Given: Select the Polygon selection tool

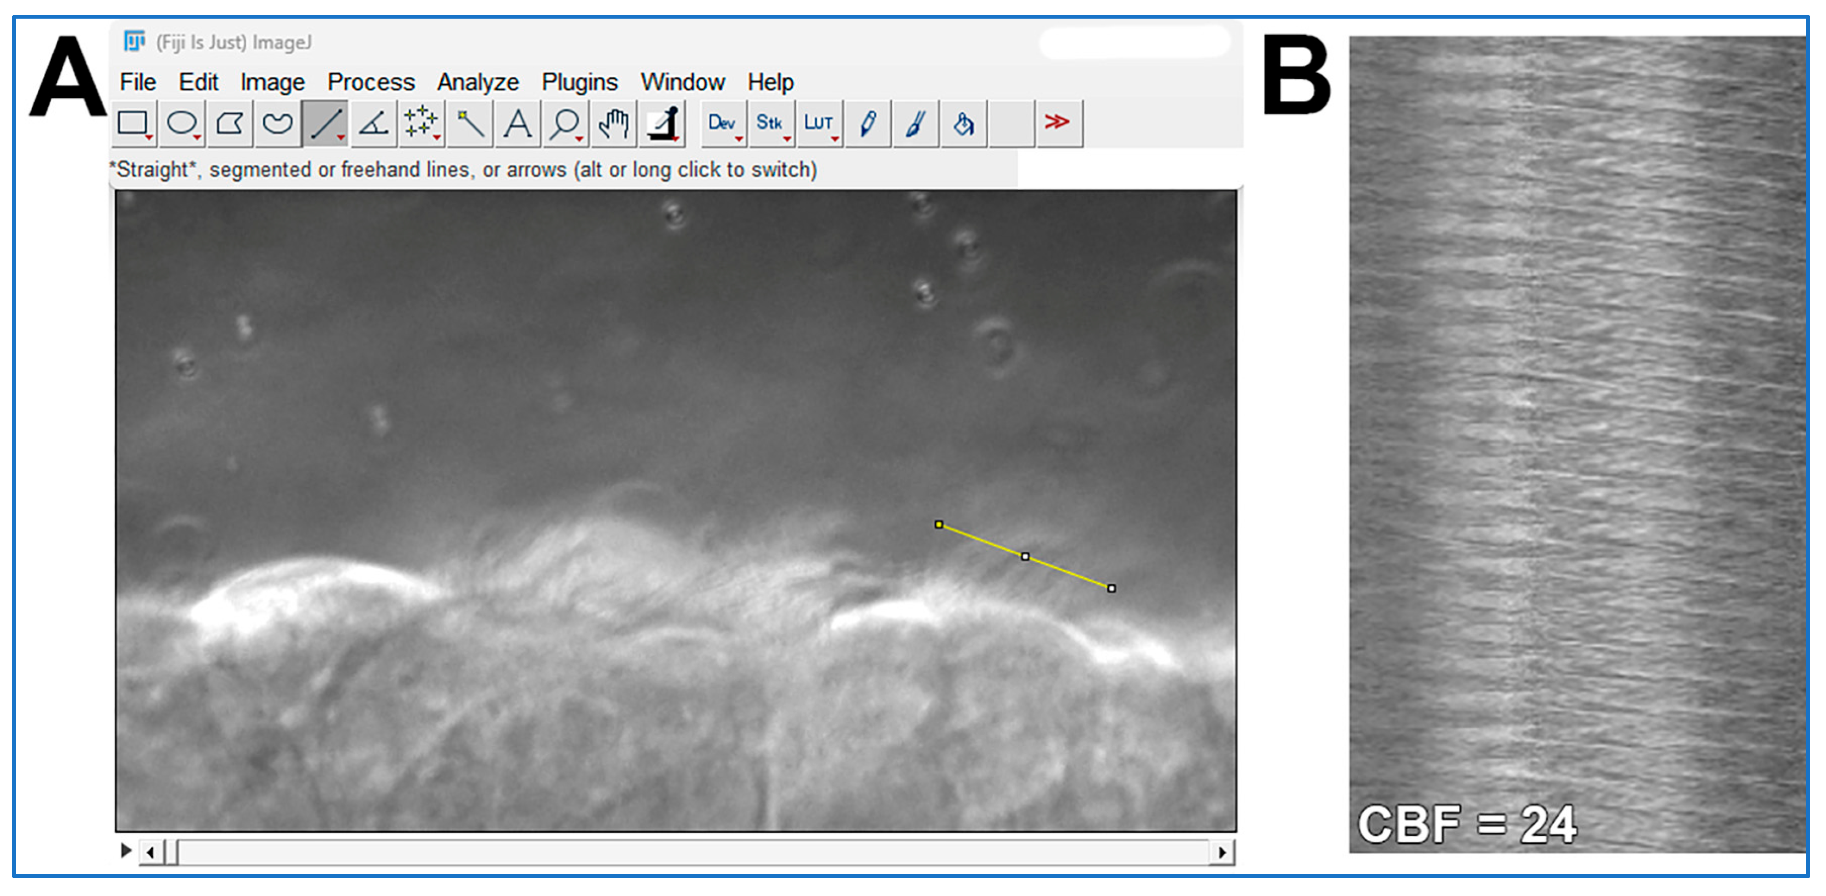Looking at the screenshot, I should 229,123.
